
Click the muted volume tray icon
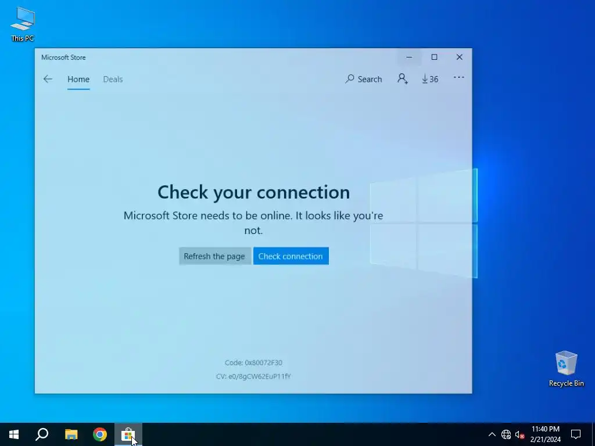pyautogui.click(x=519, y=434)
